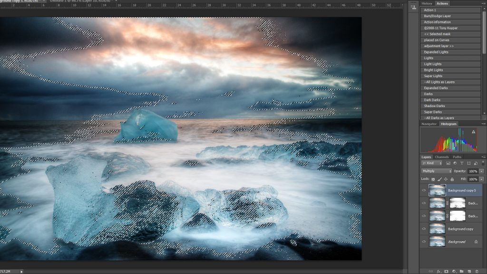Select the Actions tab
This screenshot has width=487, height=274.
(442, 3)
